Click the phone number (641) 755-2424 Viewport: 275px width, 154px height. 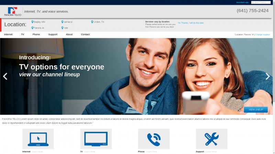pos(253,11)
